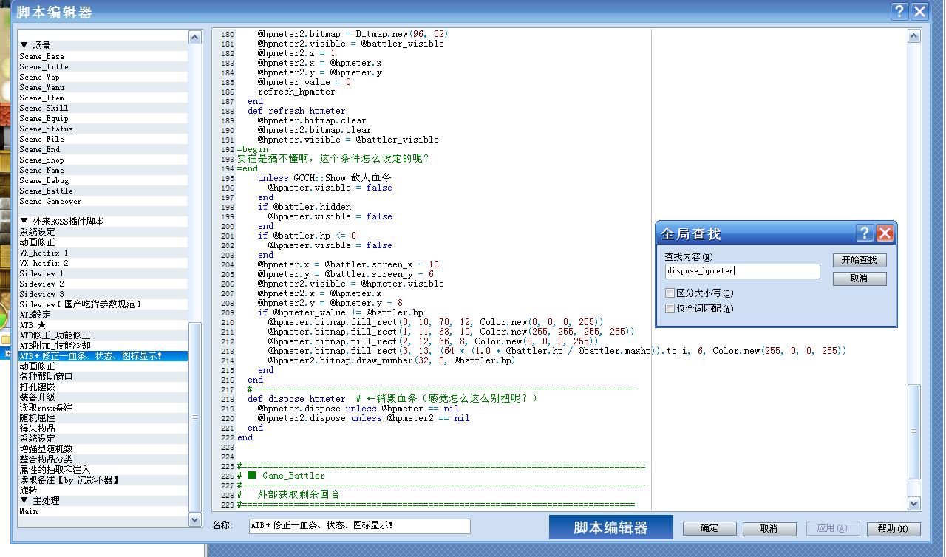Close the 全局查找 search dialog
This screenshot has height=557, width=946.
[x=885, y=233]
